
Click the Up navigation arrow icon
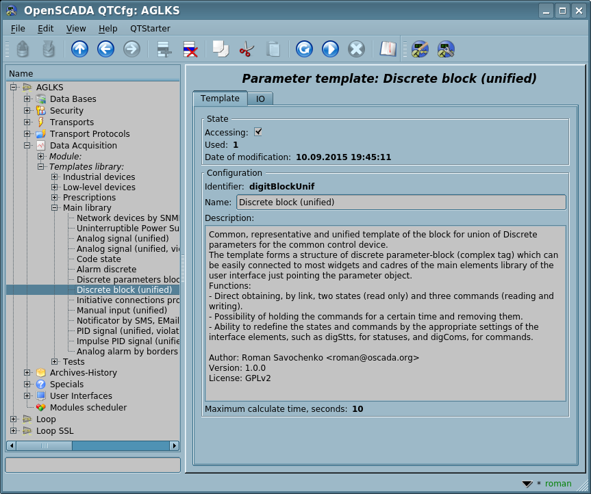[79, 49]
